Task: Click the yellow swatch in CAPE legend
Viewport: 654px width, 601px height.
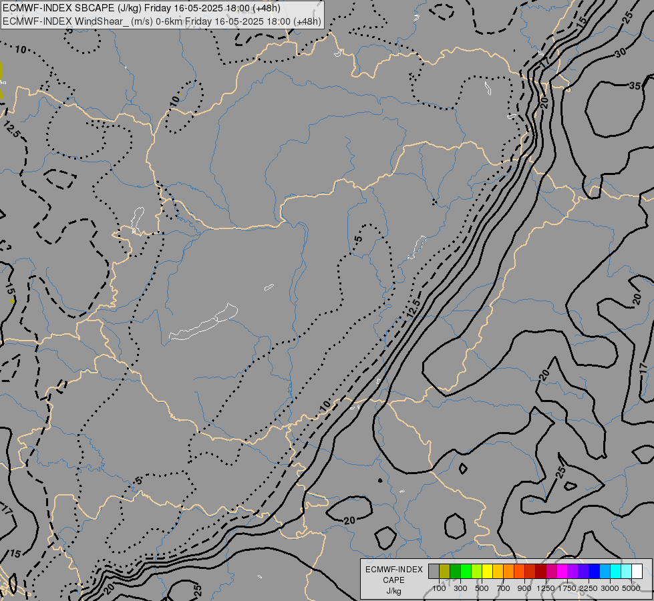Action: coord(487,571)
